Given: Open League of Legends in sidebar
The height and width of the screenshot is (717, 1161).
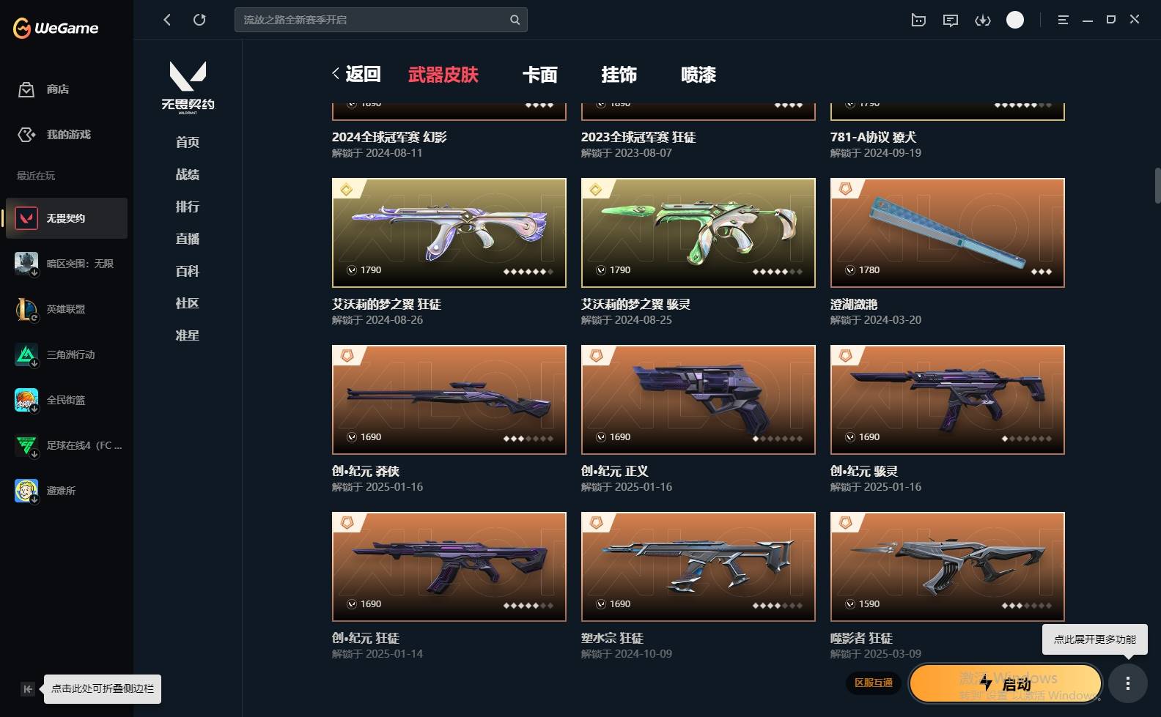Looking at the screenshot, I should click(67, 309).
